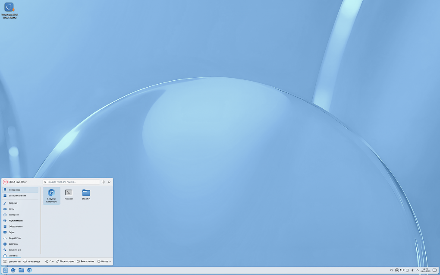Select the Все приложения category
440x275 pixels.
tap(20, 196)
